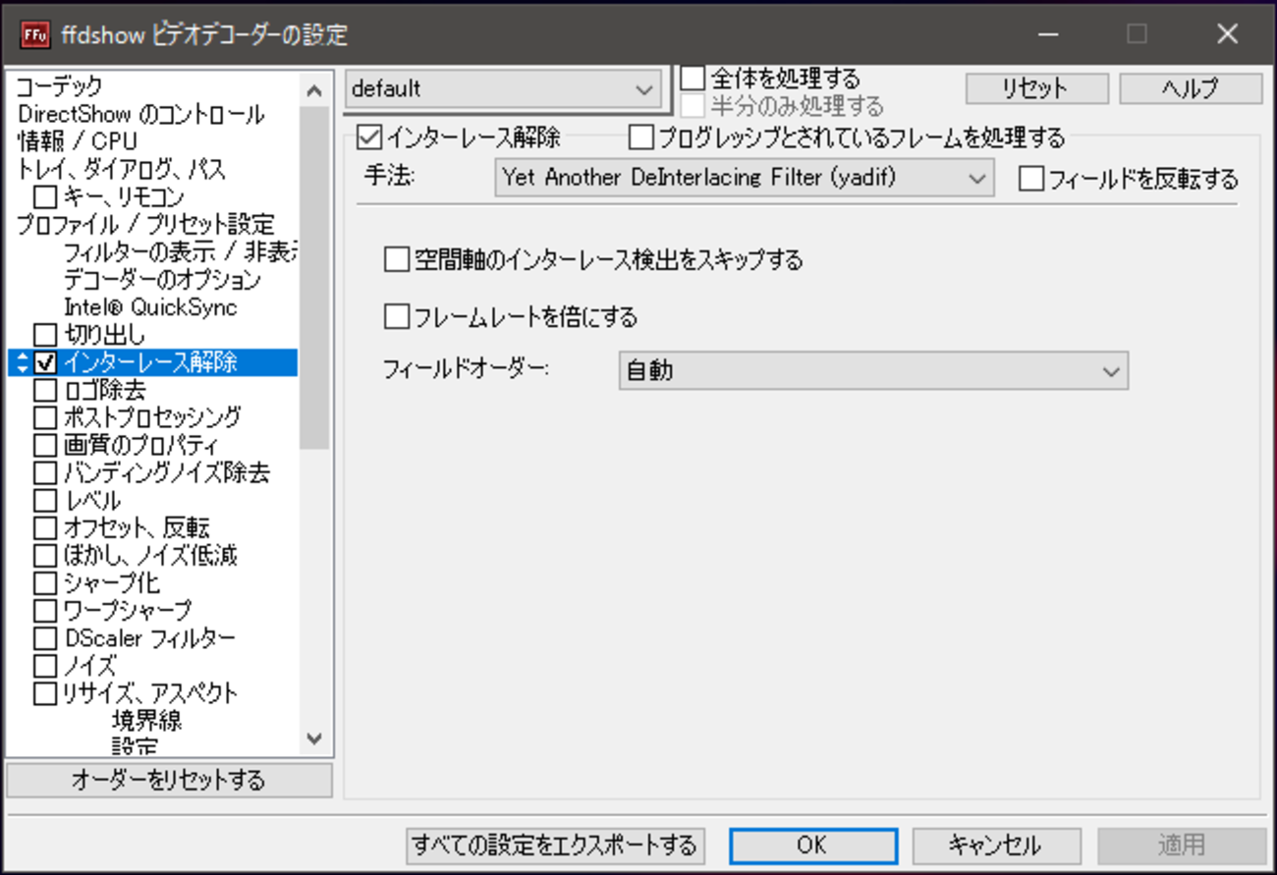Image resolution: width=1277 pixels, height=875 pixels.
Task: Select Intel® QuickSync in the tree
Action: click(150, 307)
